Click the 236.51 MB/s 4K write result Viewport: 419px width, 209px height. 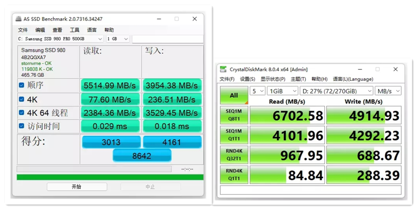(x=172, y=100)
